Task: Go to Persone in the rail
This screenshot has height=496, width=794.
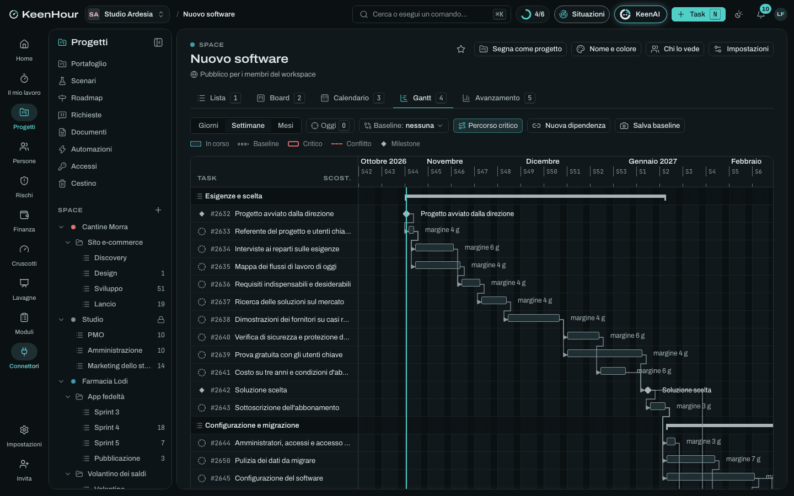Action: pyautogui.click(x=24, y=153)
